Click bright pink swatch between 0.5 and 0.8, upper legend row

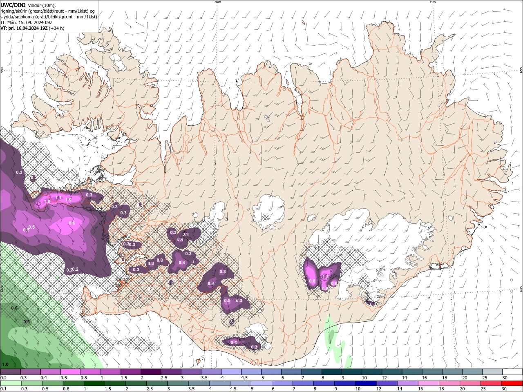coord(70,372)
